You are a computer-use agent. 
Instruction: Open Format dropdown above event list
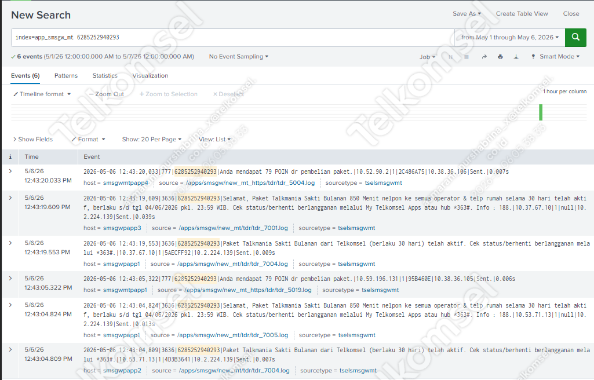88,139
